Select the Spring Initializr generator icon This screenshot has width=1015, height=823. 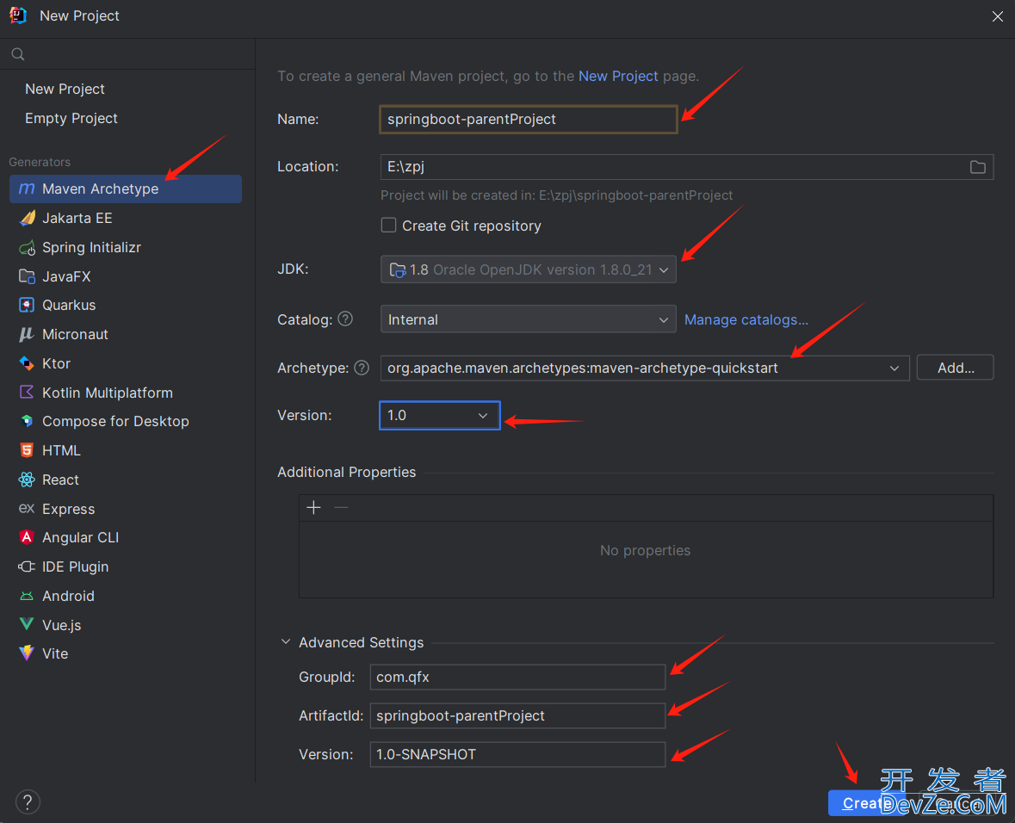28,247
